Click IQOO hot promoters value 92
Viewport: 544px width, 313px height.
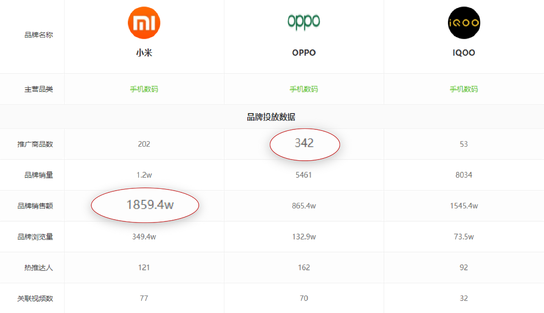pos(464,267)
